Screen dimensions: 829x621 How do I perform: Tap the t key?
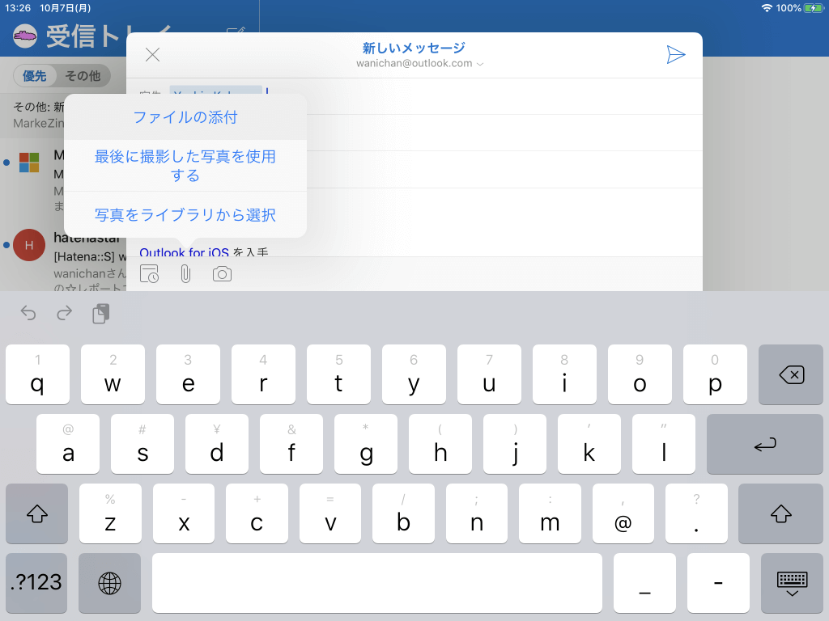[338, 375]
